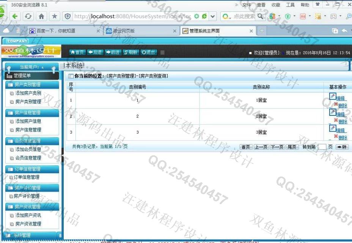Open the 工具 browser menu
The image size is (352, 243).
(x=290, y=5)
